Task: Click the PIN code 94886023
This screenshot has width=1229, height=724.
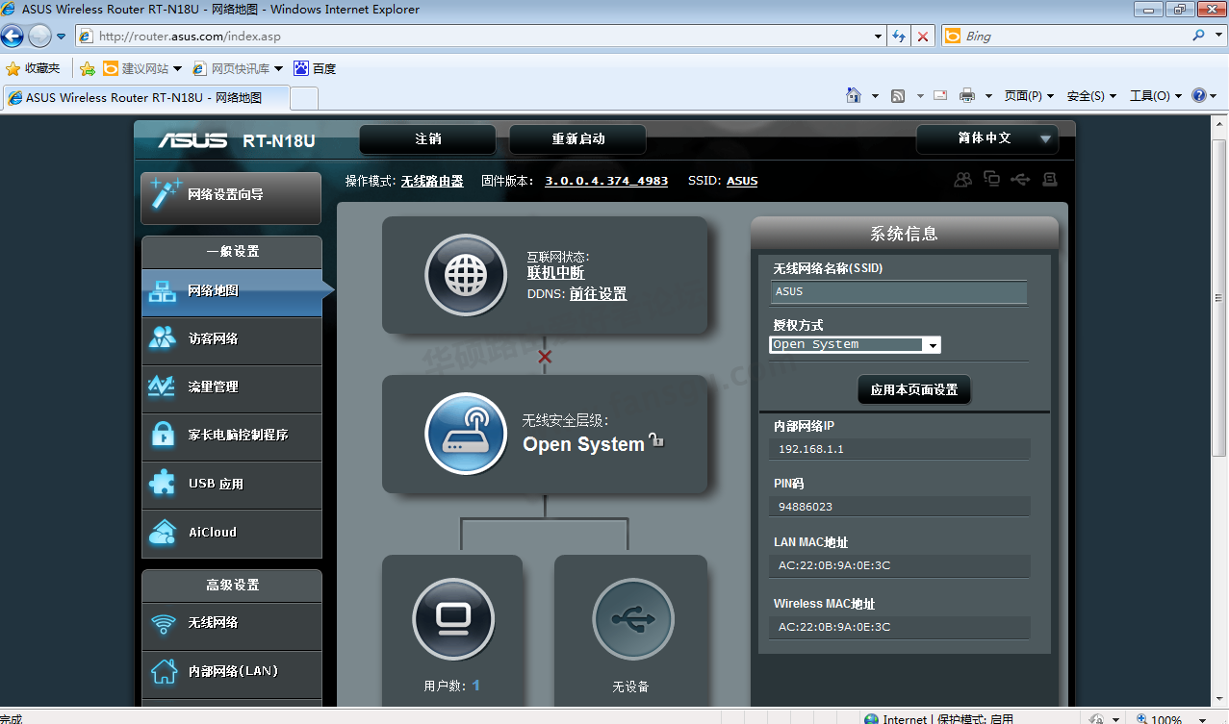Action: coord(806,507)
